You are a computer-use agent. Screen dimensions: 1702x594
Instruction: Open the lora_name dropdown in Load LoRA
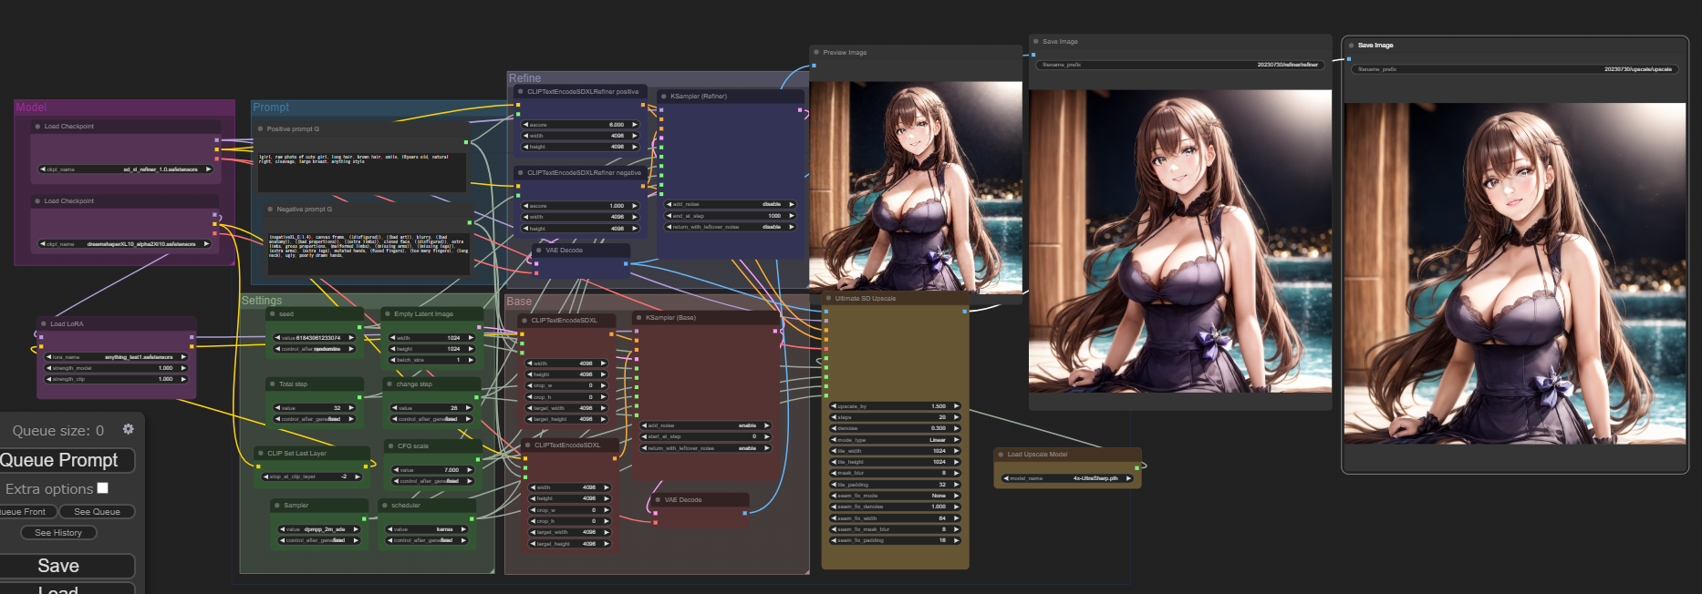pos(119,357)
